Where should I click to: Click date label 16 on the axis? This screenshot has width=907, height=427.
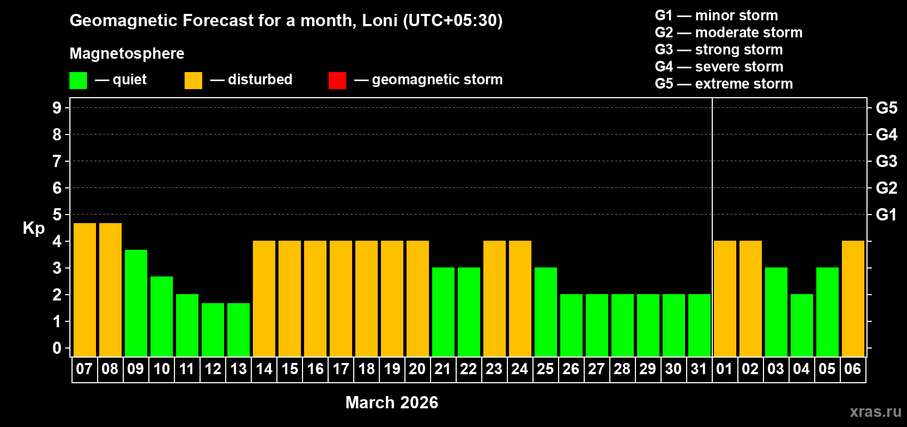[x=315, y=369]
